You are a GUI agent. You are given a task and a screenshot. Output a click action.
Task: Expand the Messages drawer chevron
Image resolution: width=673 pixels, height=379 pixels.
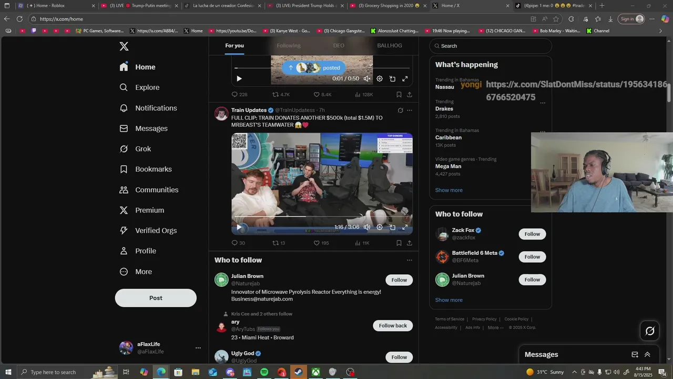[x=647, y=355]
